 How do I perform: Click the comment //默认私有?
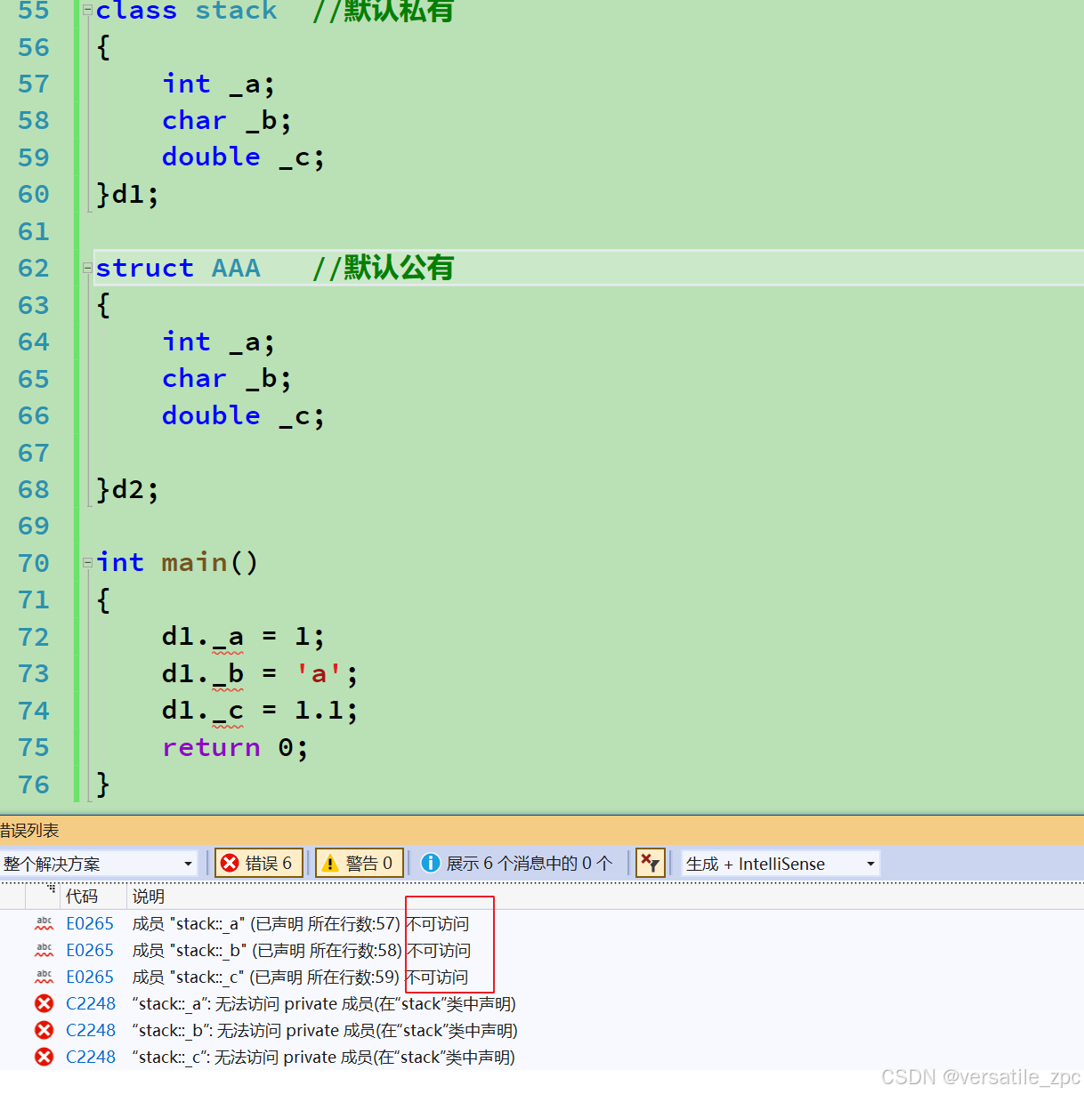[x=384, y=11]
